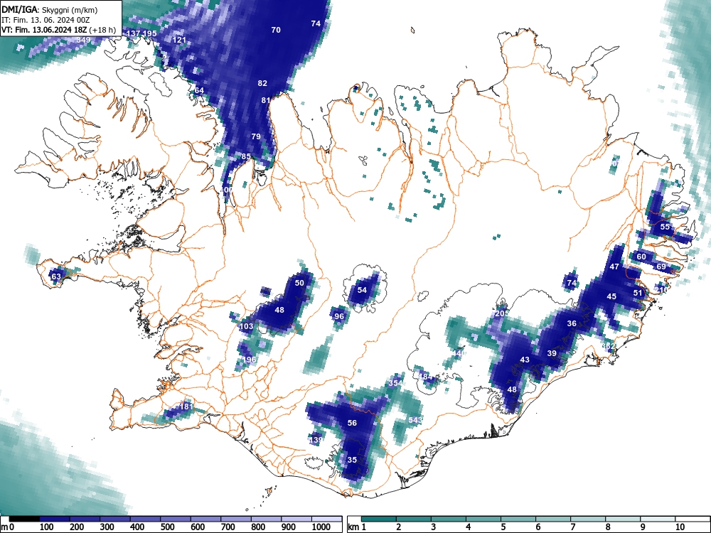Click the visibility value 47 in the east
711x533 pixels.
click(614, 266)
